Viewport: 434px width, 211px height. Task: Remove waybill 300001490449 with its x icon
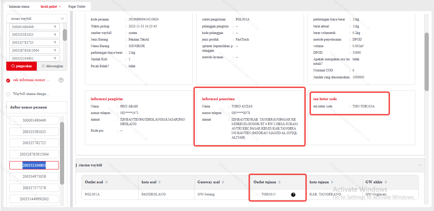(x=55, y=27)
